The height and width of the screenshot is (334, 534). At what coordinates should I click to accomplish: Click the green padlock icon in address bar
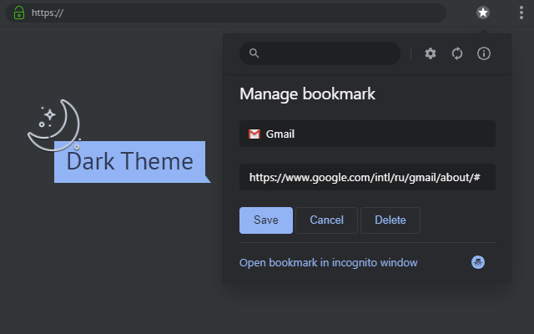pyautogui.click(x=19, y=13)
